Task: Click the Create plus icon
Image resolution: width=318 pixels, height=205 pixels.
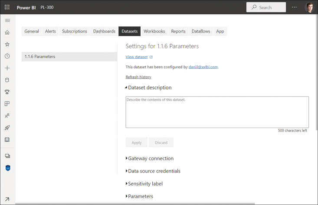Action: point(7,68)
